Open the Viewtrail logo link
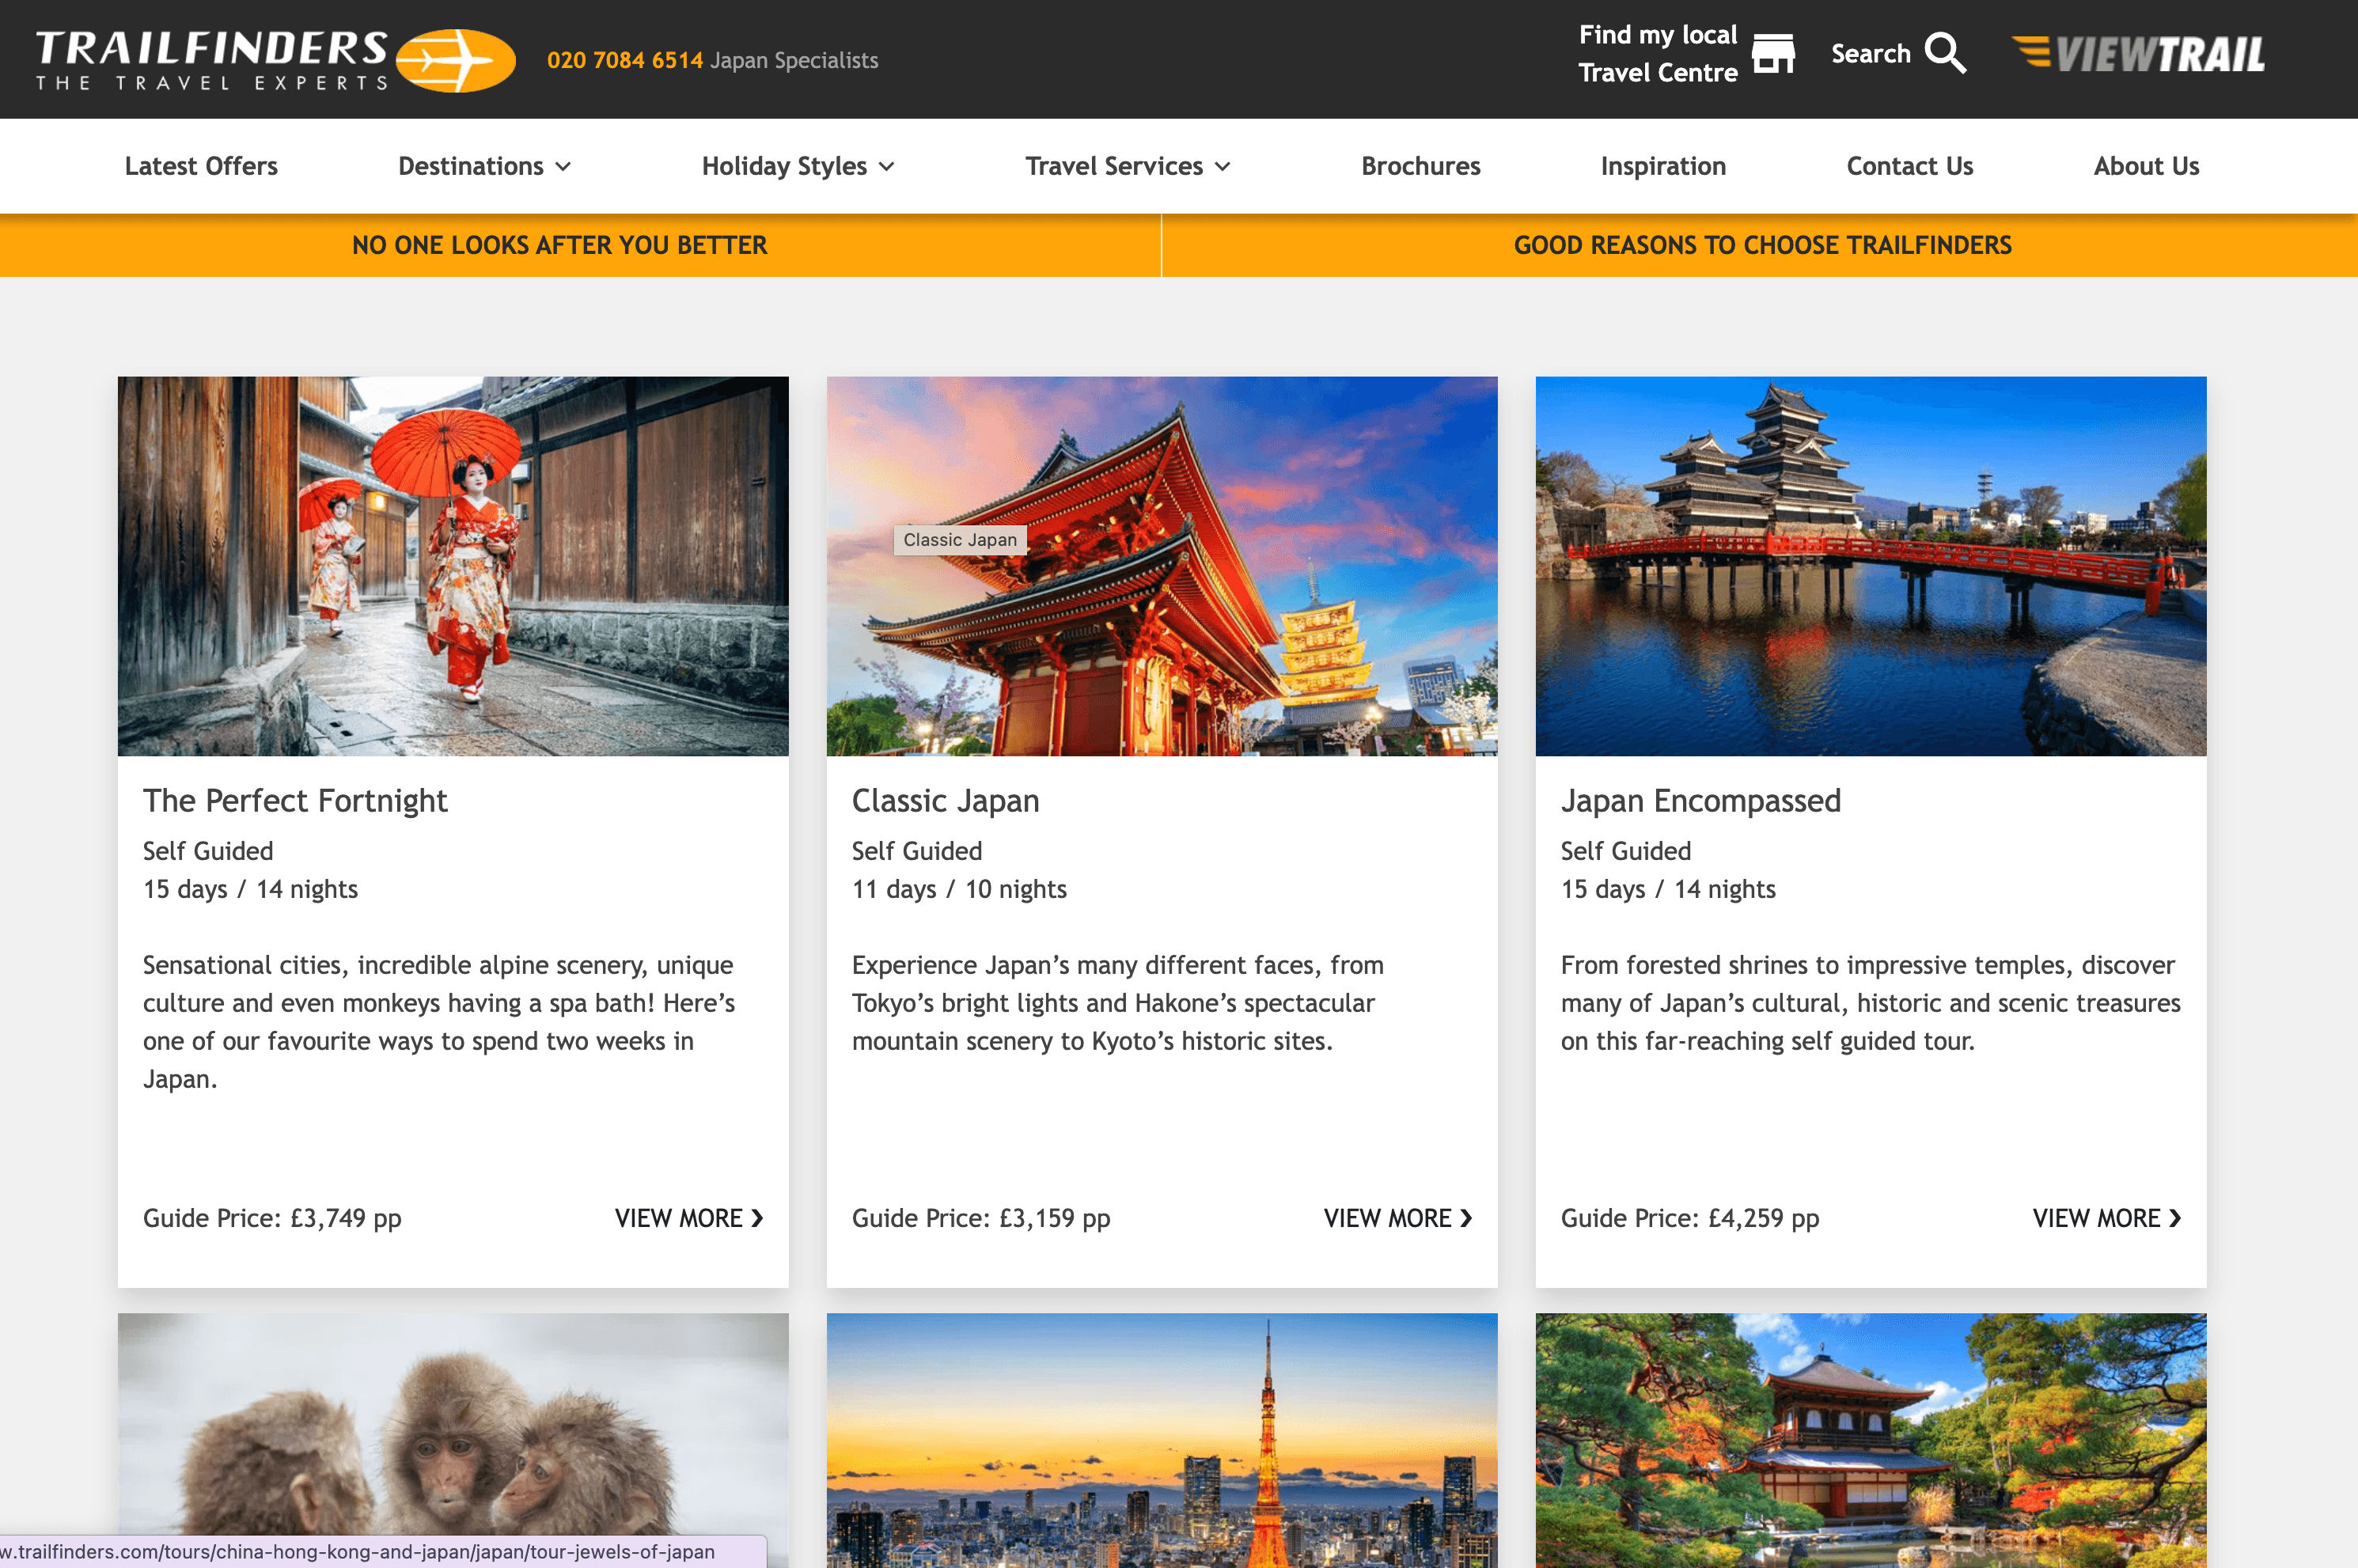Image resolution: width=2358 pixels, height=1568 pixels. 2139,54
